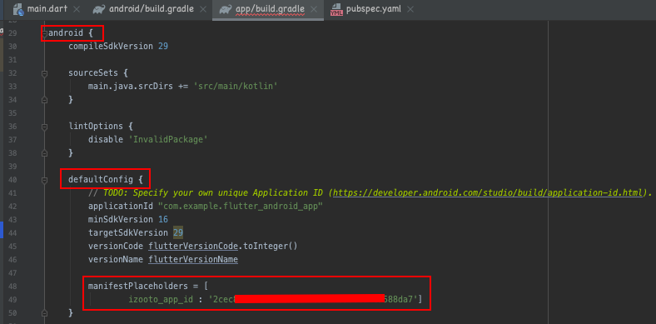
Task: Click the 'src/main/kotlin' string
Action: [236, 87]
